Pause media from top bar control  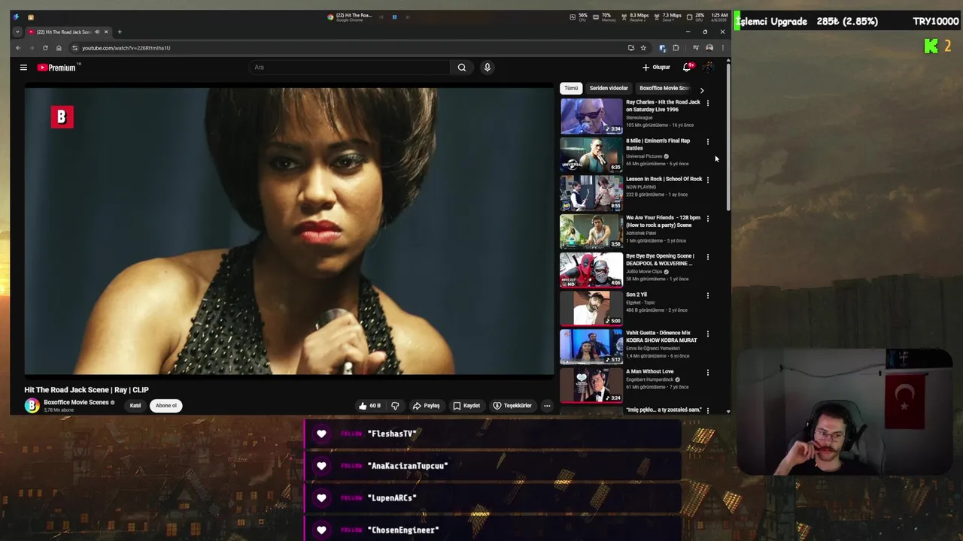click(394, 17)
